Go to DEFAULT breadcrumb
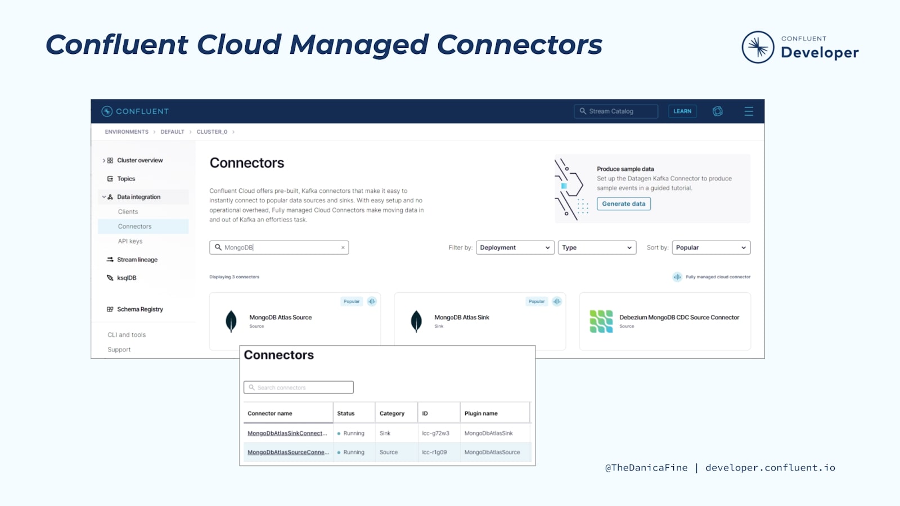900x506 pixels. coord(172,132)
